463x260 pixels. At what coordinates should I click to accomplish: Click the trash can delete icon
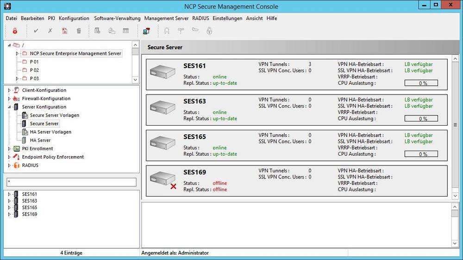[79, 31]
